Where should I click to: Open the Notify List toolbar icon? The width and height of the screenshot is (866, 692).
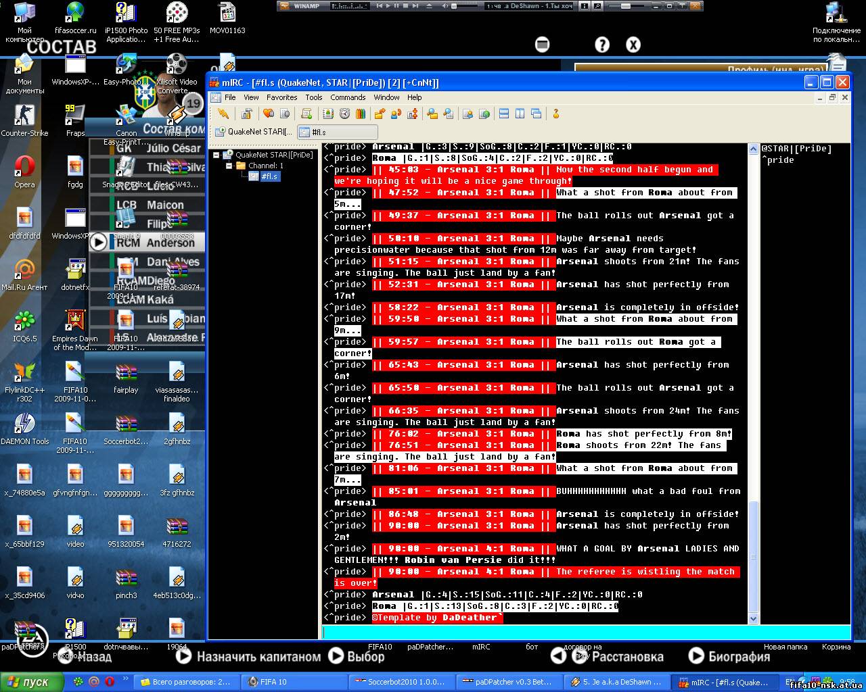[468, 114]
